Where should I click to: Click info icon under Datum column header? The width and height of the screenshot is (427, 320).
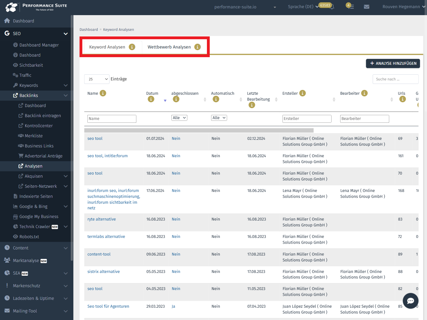(151, 99)
